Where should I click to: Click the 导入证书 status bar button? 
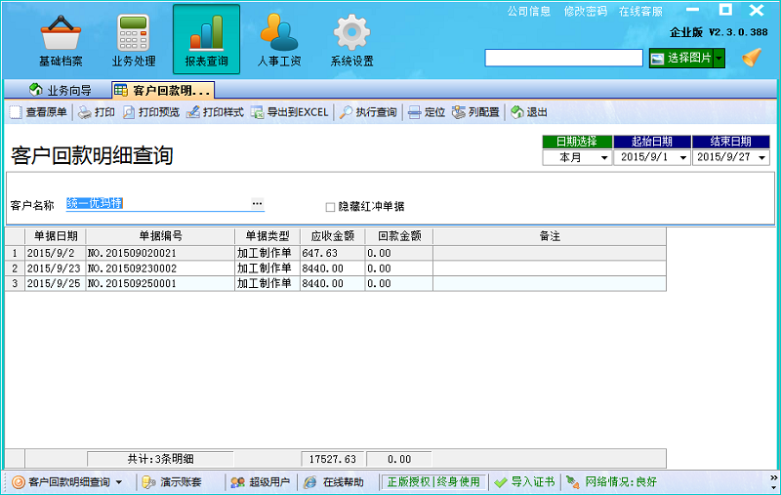[x=525, y=482]
